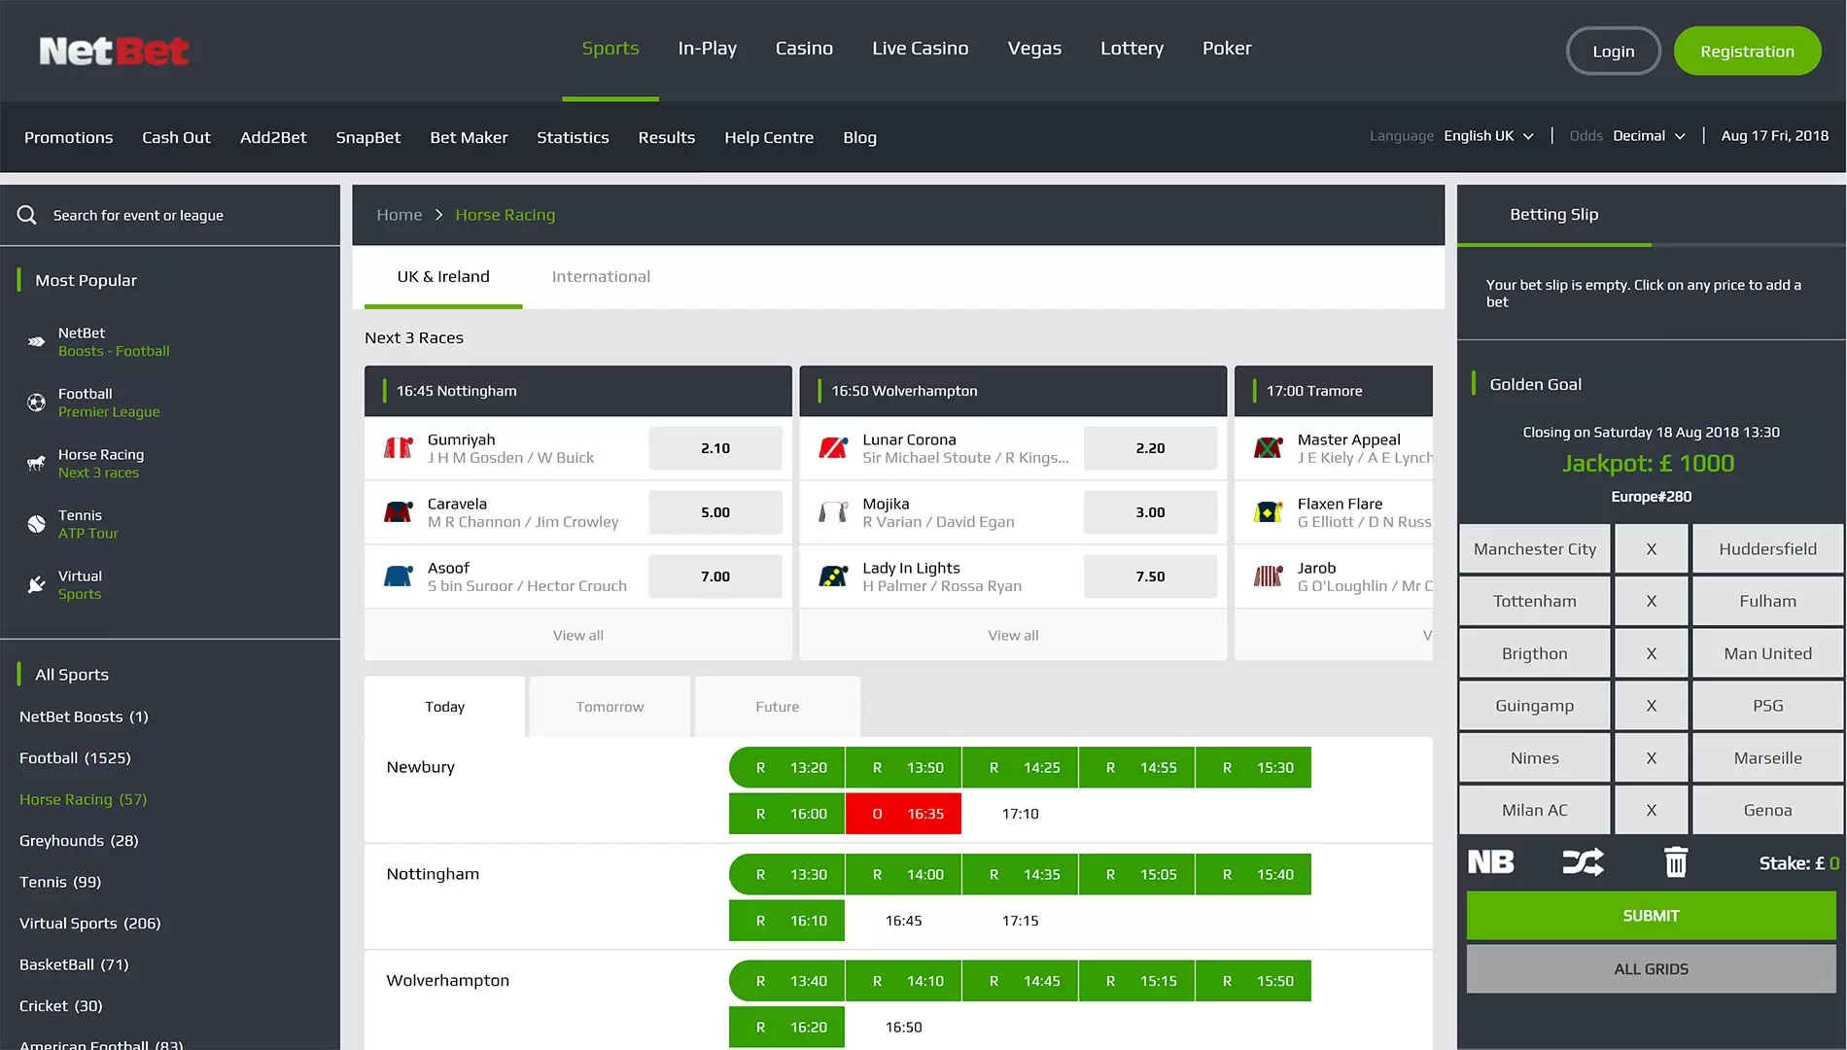
Task: Open the Poker section
Action: [1227, 49]
